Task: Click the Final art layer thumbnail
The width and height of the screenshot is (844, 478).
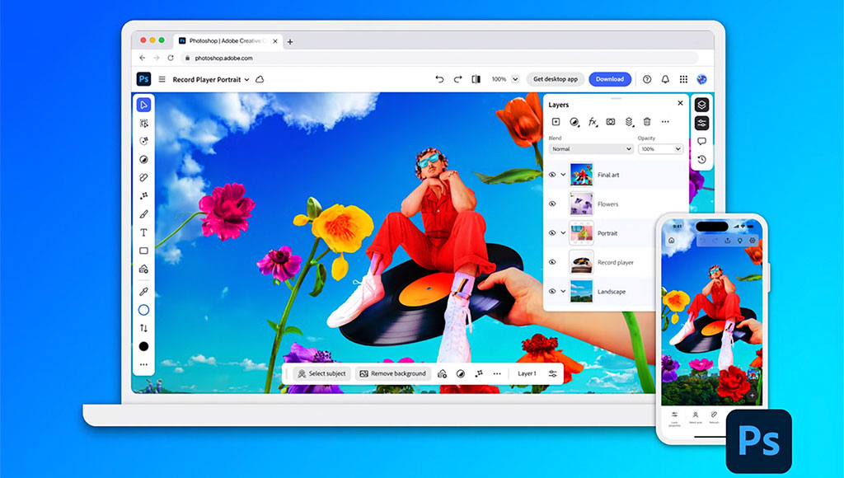Action: (581, 175)
